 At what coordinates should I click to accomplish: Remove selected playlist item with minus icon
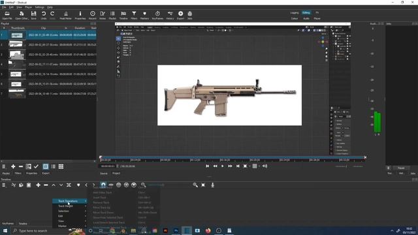click(x=21, y=166)
